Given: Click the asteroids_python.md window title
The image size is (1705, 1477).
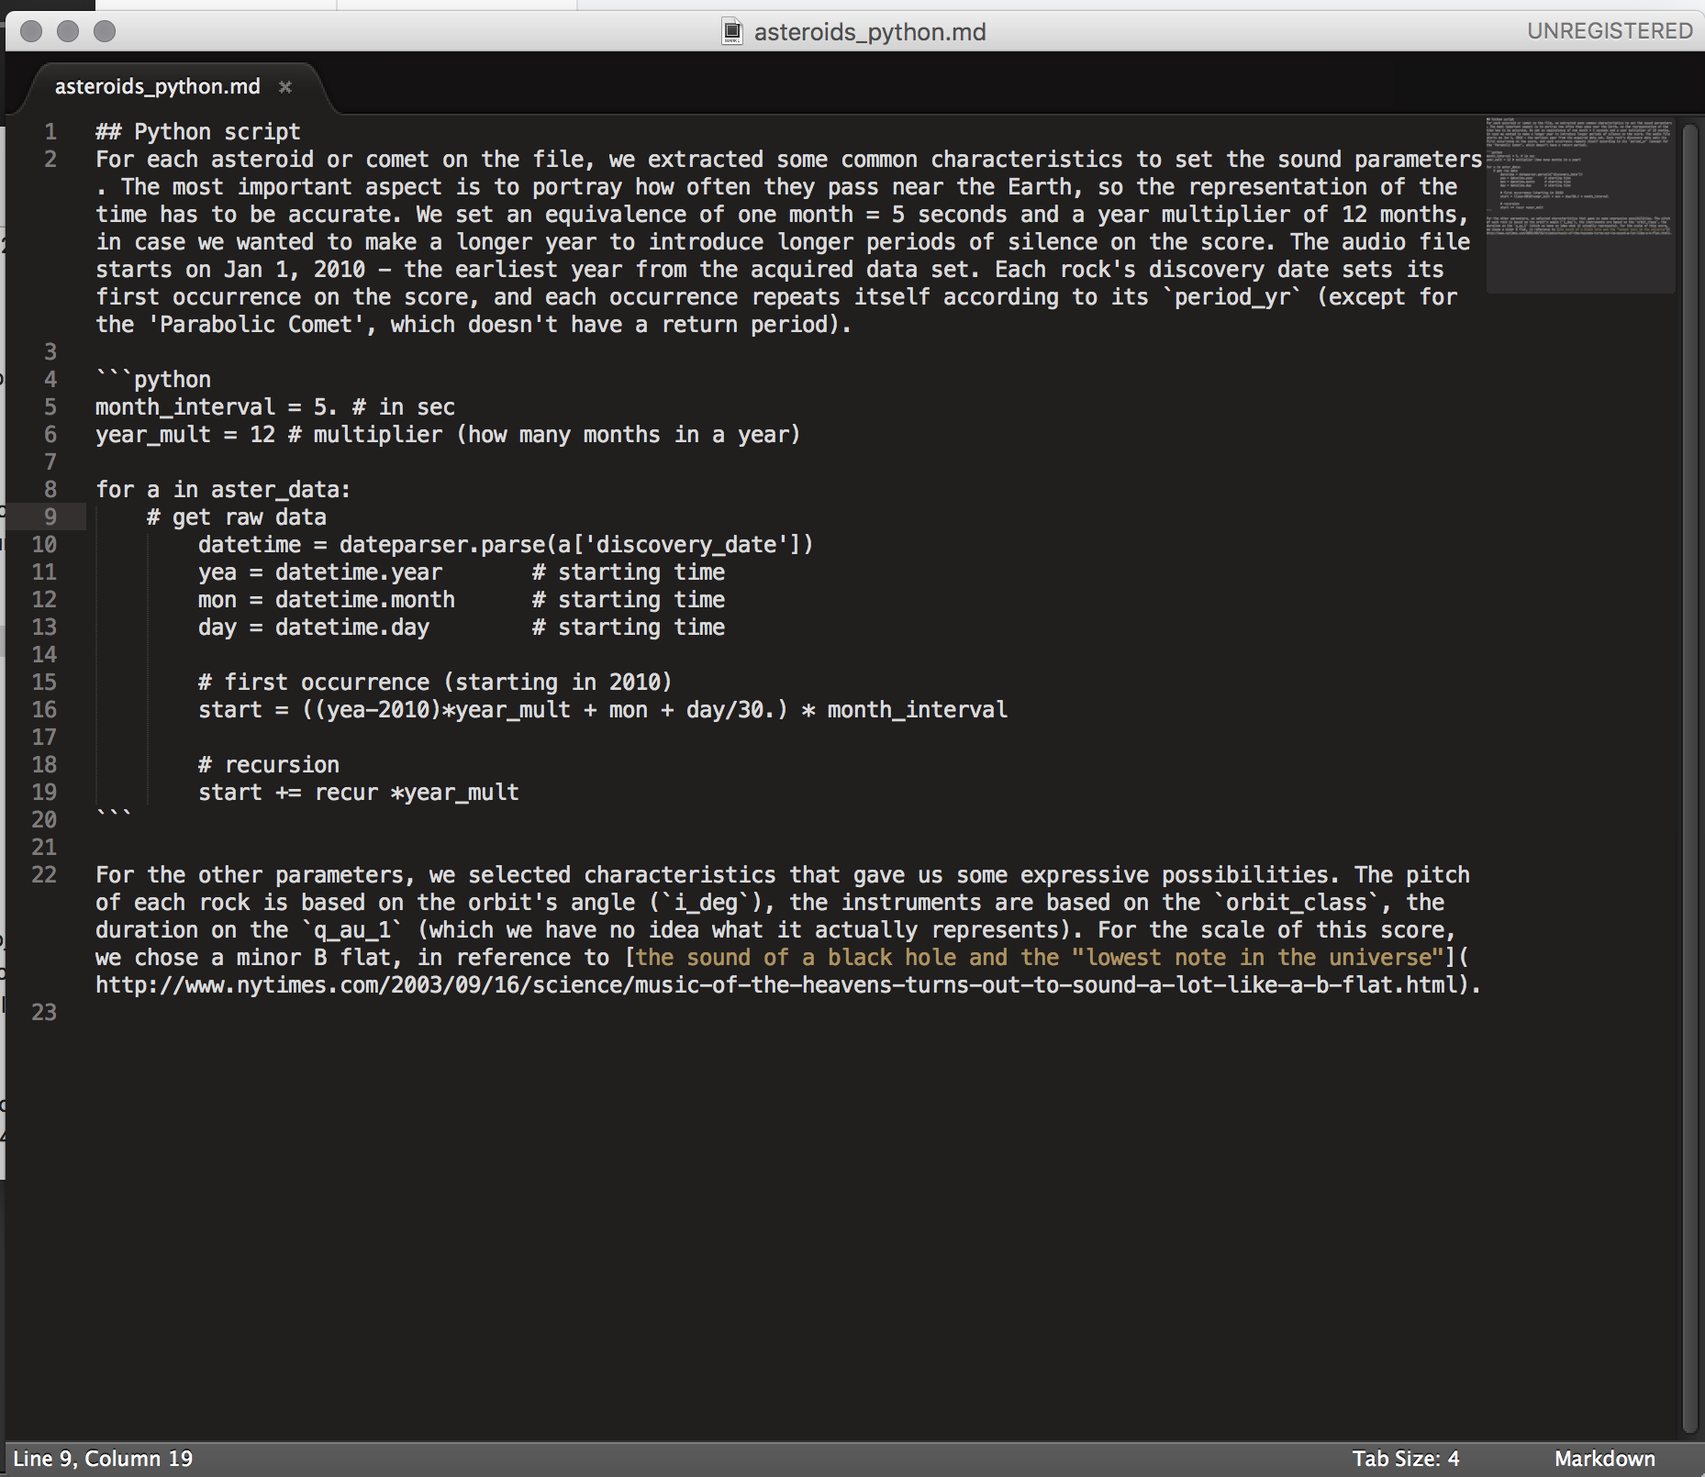Looking at the screenshot, I should (870, 32).
